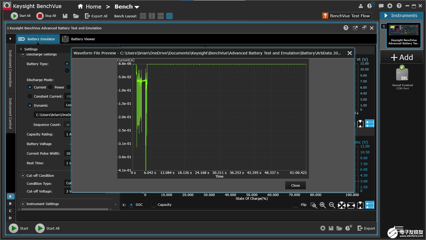
Task: Select channel D button
Action: [x=10, y=218]
